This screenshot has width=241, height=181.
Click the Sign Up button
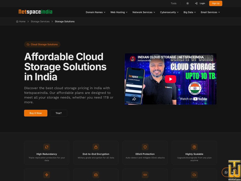216,3
